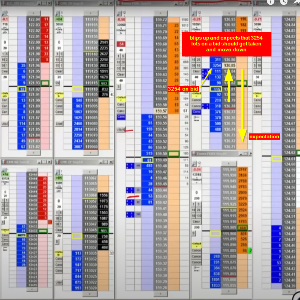
Task: Click the ask size 2141 at price 119150
Action: [x=104, y=42]
